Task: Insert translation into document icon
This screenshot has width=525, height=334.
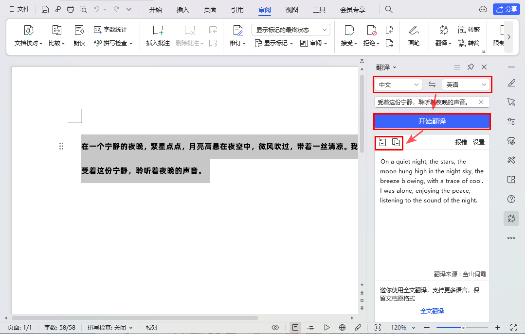Action: [382, 142]
